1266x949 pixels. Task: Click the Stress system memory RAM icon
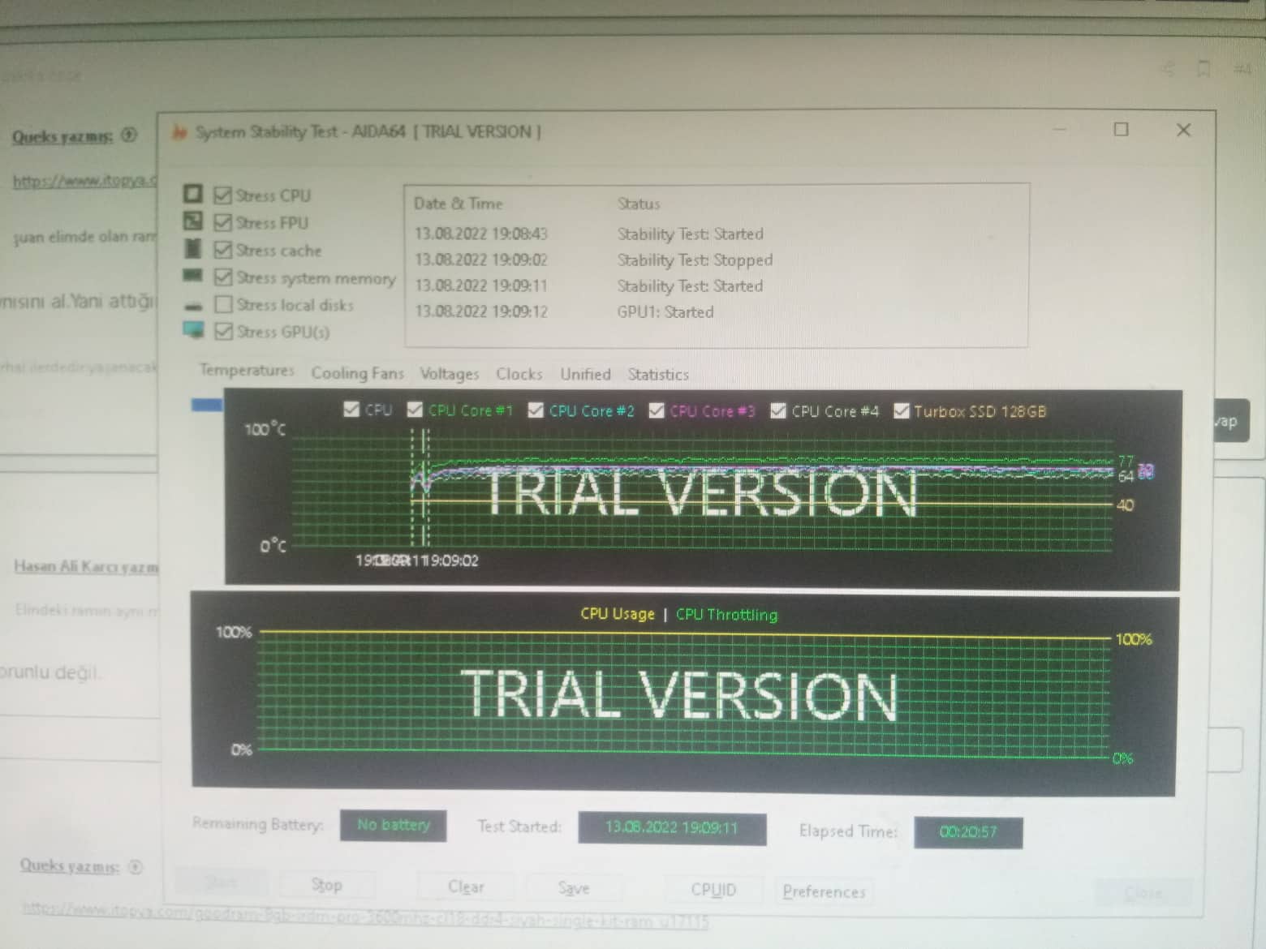click(x=193, y=276)
